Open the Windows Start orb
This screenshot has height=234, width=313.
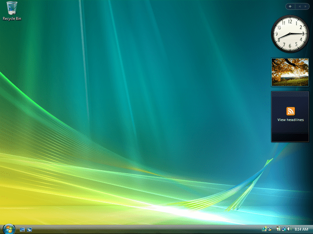9,229
